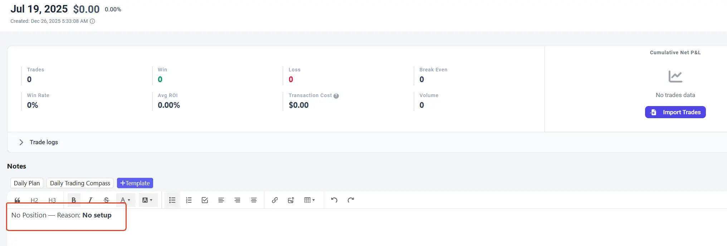Insert a numbered list
Image resolution: width=727 pixels, height=246 pixels.
pos(189,200)
